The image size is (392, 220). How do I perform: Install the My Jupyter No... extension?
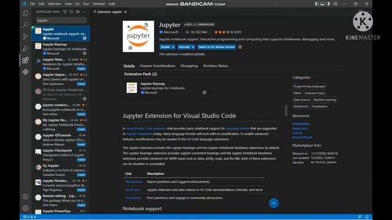pyautogui.click(x=81, y=130)
